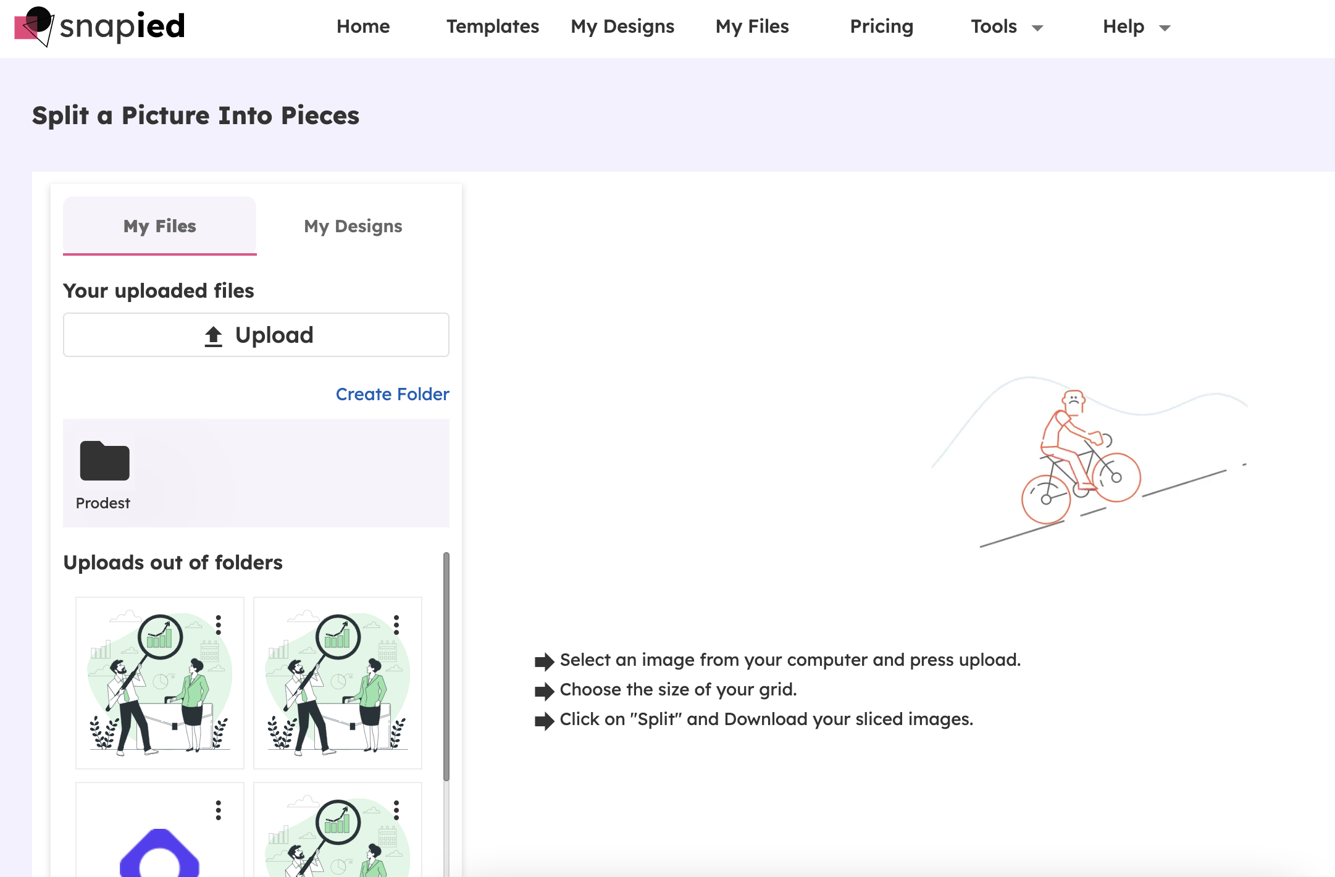Open options menu of second upload thumbnail
Image resolution: width=1335 pixels, height=877 pixels.
click(396, 625)
